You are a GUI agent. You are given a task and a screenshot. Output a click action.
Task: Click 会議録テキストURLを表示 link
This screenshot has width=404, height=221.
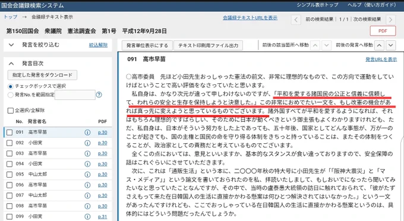coord(250,17)
